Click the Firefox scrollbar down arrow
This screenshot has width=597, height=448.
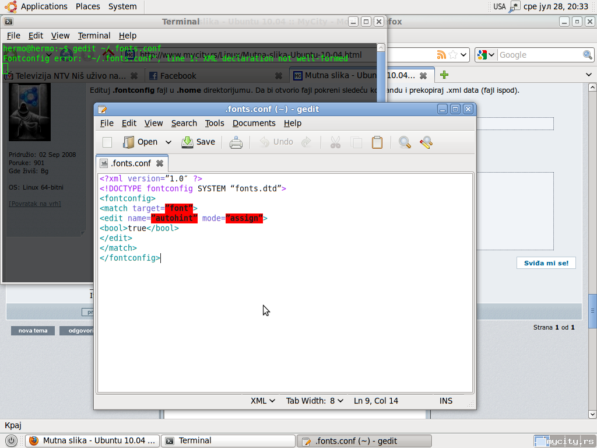tap(592, 414)
